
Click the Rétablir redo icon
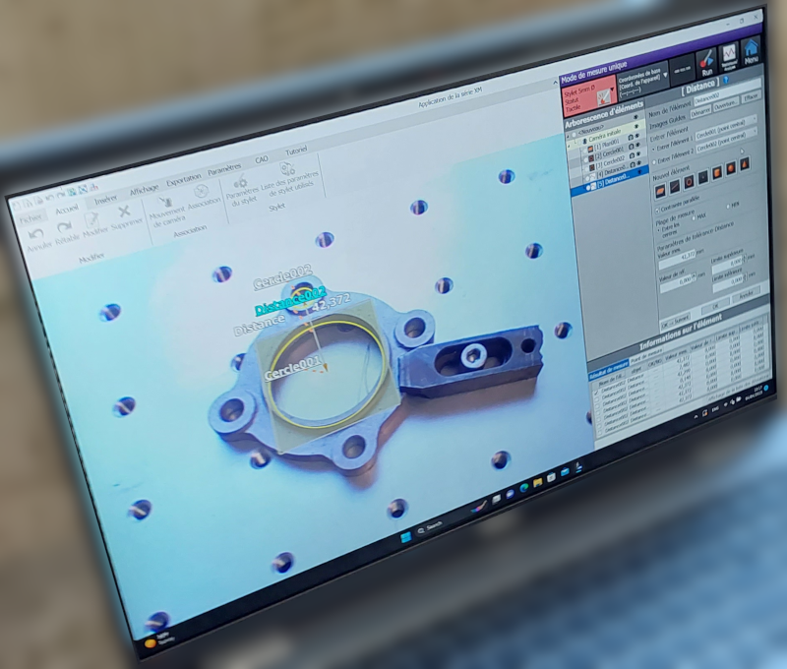coord(64,227)
